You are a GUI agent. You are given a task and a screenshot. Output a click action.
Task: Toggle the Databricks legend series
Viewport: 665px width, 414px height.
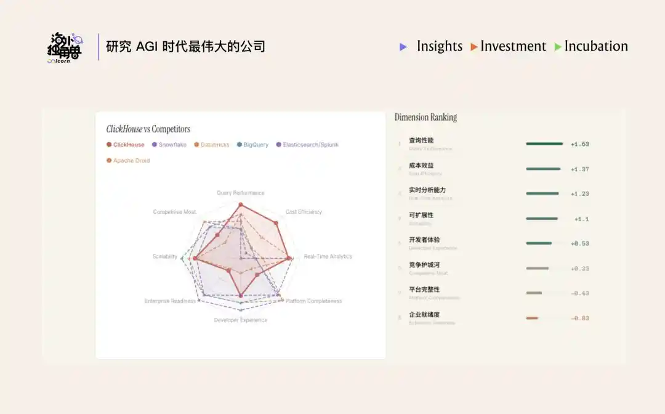[x=212, y=145]
